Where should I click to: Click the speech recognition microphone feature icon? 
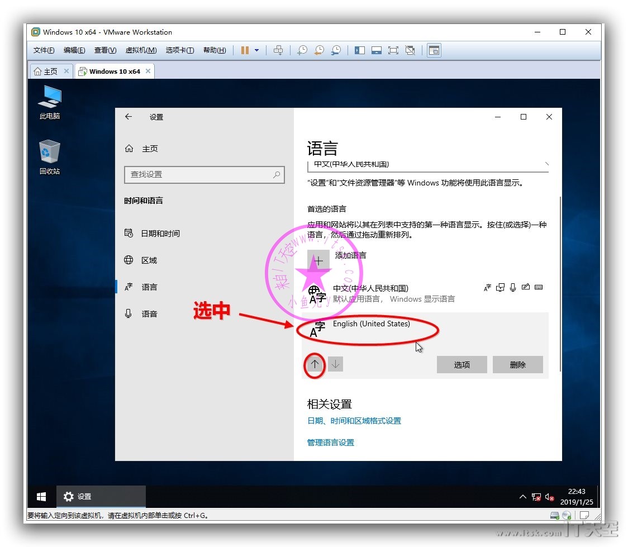513,288
